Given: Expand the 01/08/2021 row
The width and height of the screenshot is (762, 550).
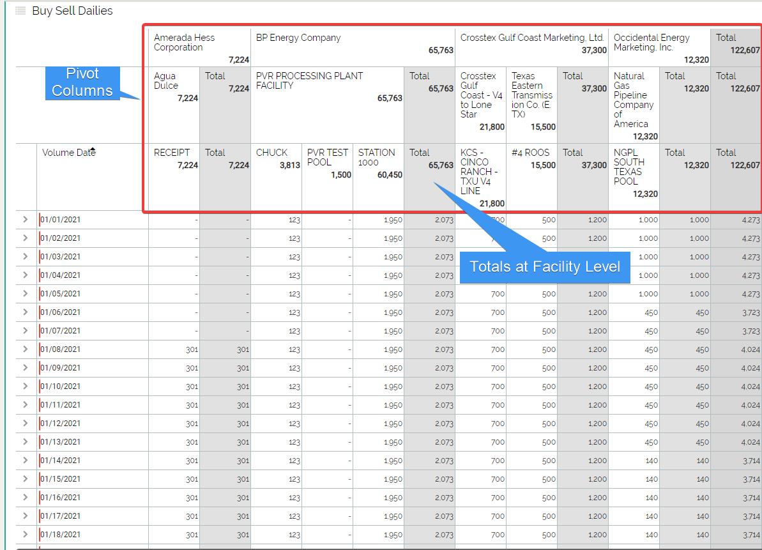Looking at the screenshot, I should [x=26, y=349].
